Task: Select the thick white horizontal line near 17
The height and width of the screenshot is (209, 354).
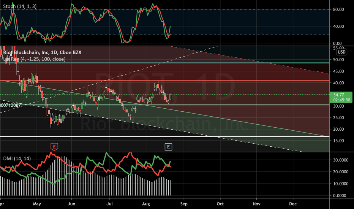Action: click(x=164, y=136)
